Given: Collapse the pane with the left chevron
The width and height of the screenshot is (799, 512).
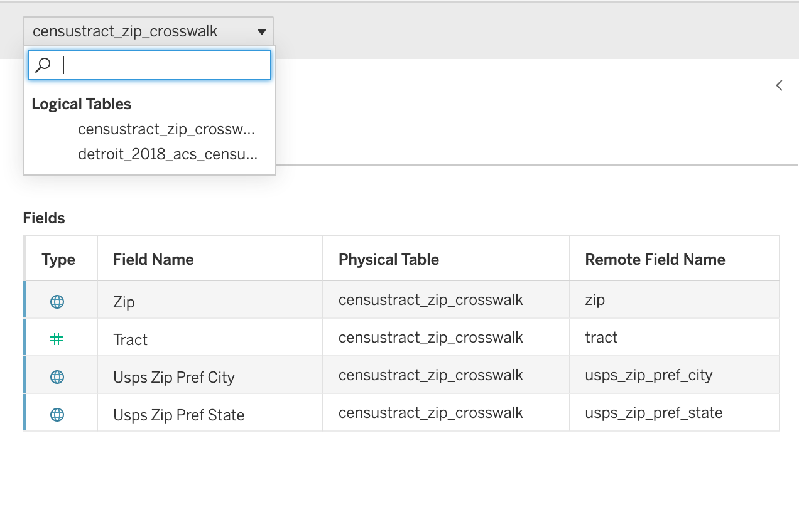Looking at the screenshot, I should point(779,86).
